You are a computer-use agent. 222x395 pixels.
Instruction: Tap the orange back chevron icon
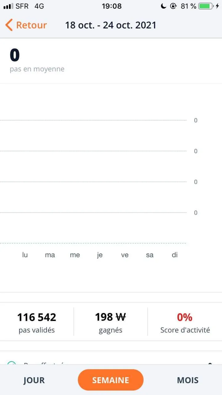9,25
